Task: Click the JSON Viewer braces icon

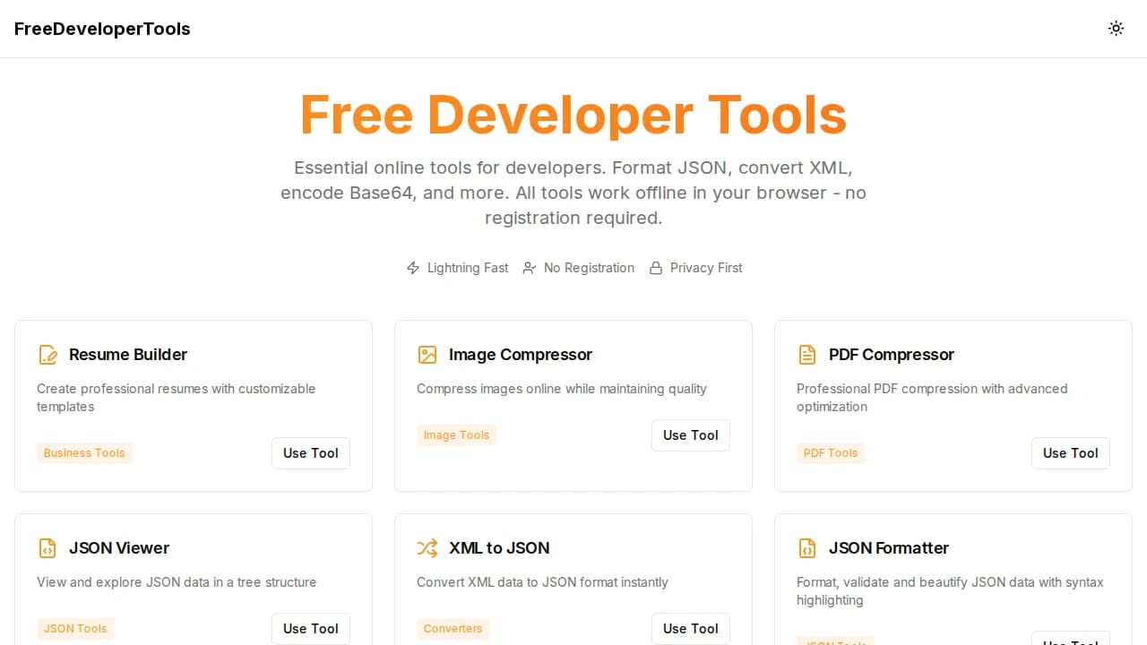Action: tap(48, 548)
